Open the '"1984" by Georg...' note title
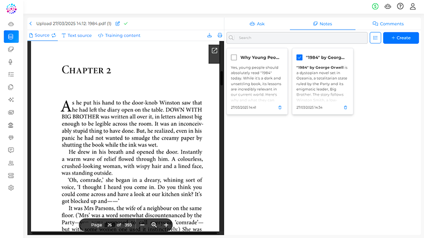424x238 pixels. click(x=325, y=58)
